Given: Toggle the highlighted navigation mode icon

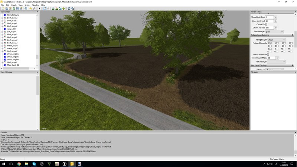Looking at the screenshot, I should click(x=45, y=9).
